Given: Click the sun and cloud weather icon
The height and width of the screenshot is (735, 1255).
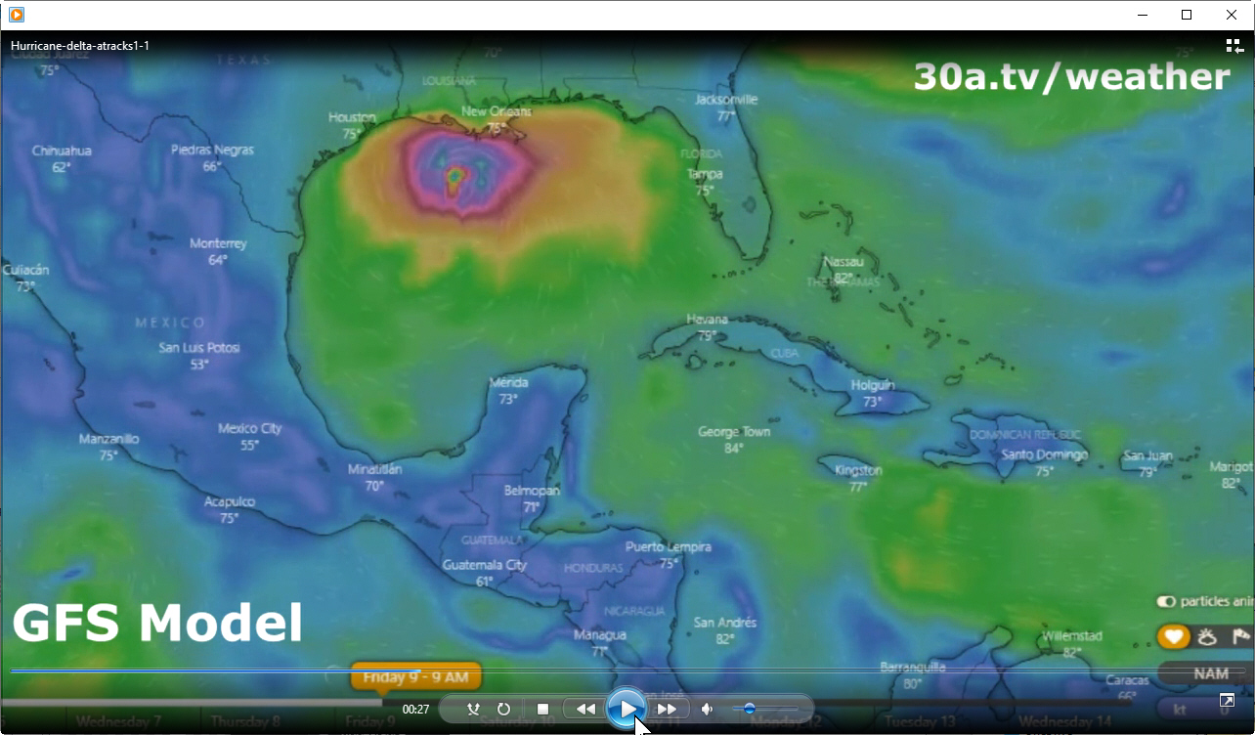Looking at the screenshot, I should tap(1208, 637).
